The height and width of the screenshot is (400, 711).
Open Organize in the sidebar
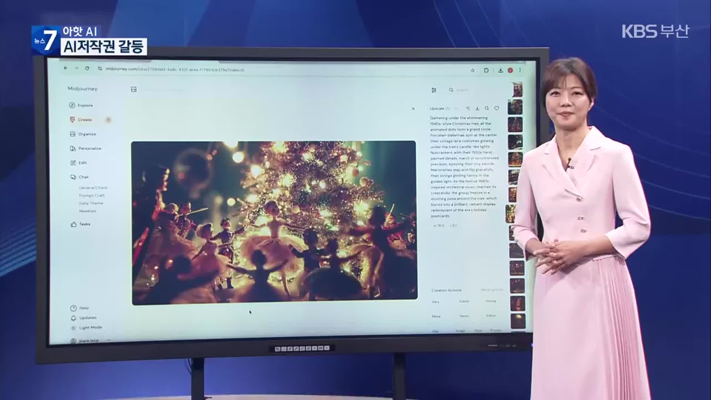click(83, 134)
